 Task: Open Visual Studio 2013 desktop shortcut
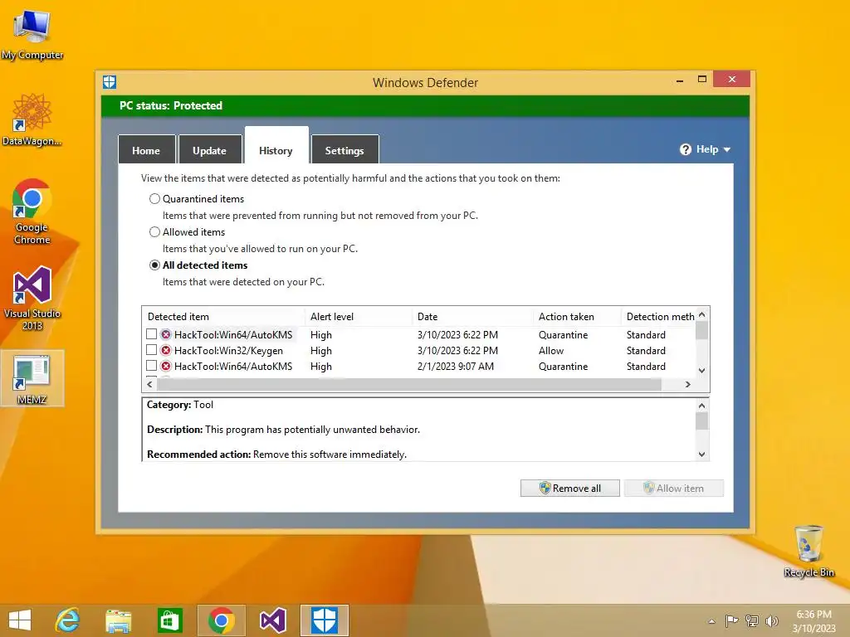coord(32,299)
